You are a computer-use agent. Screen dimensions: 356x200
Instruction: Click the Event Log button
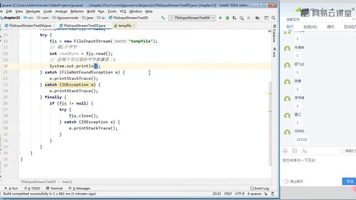tap(260, 188)
